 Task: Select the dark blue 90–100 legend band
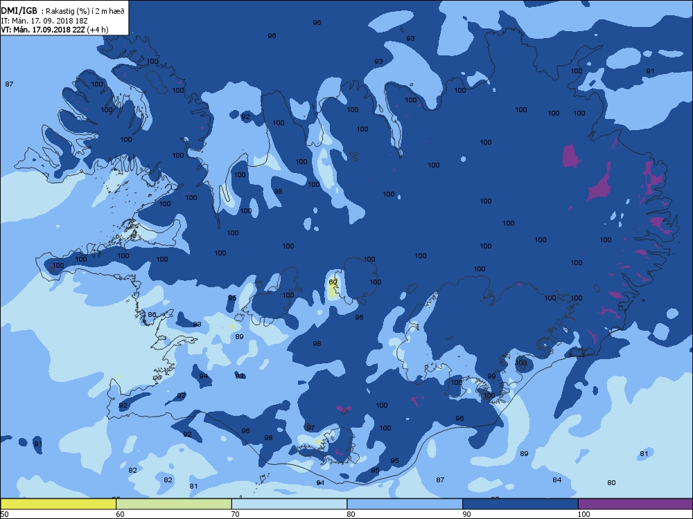520,504
